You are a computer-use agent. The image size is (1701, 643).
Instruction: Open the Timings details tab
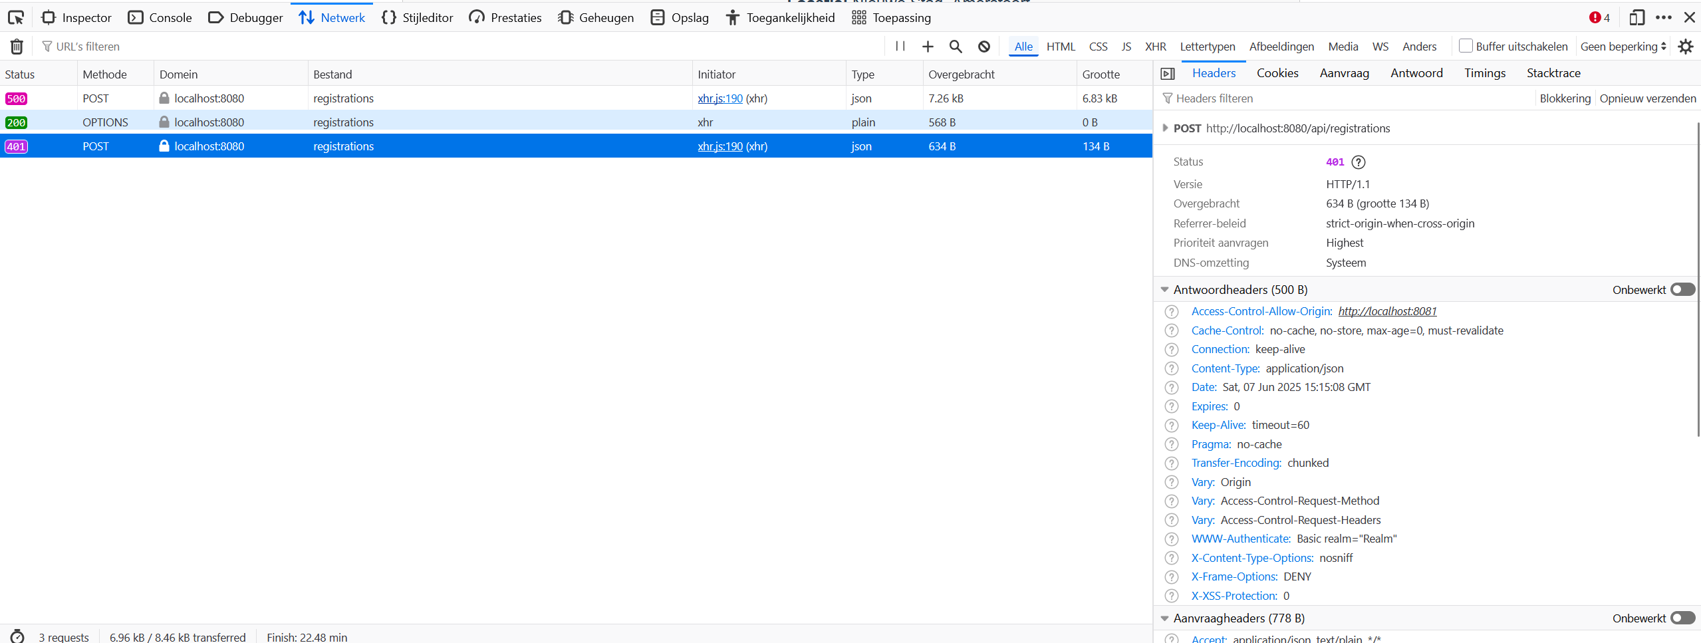pos(1485,73)
